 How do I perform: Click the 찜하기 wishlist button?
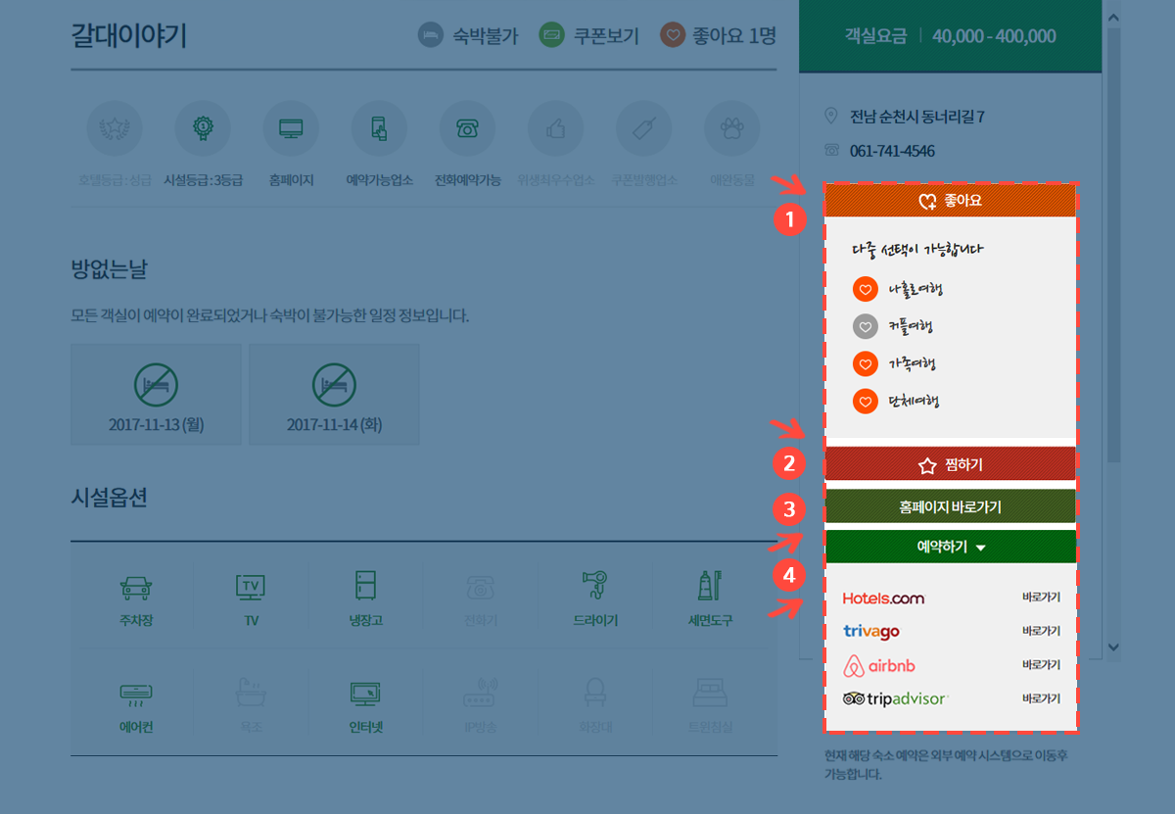(951, 464)
